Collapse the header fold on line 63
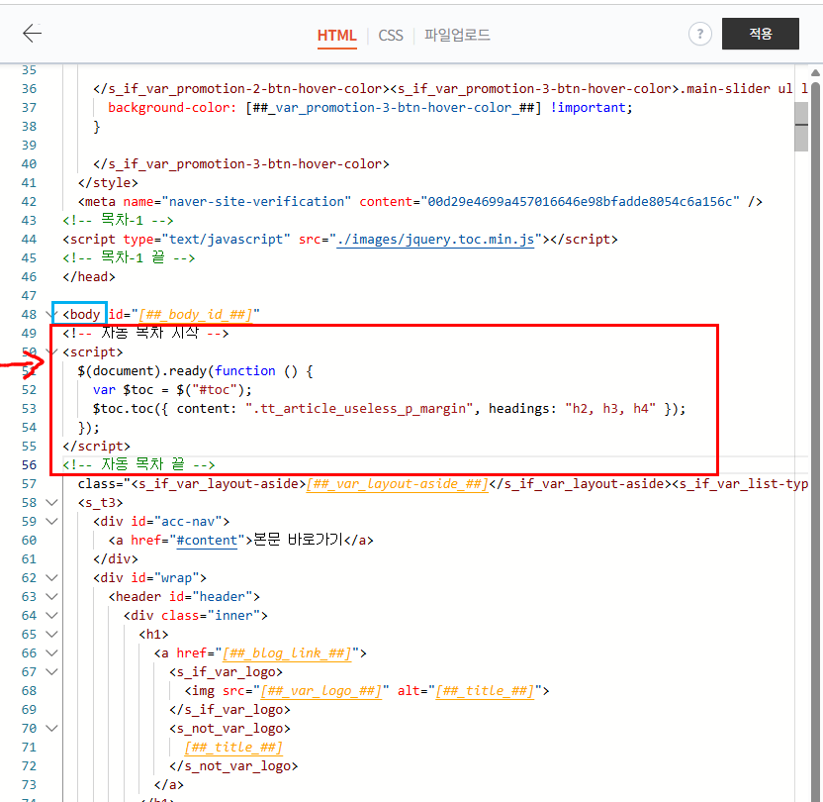Image resolution: width=823 pixels, height=802 pixels. (51, 597)
